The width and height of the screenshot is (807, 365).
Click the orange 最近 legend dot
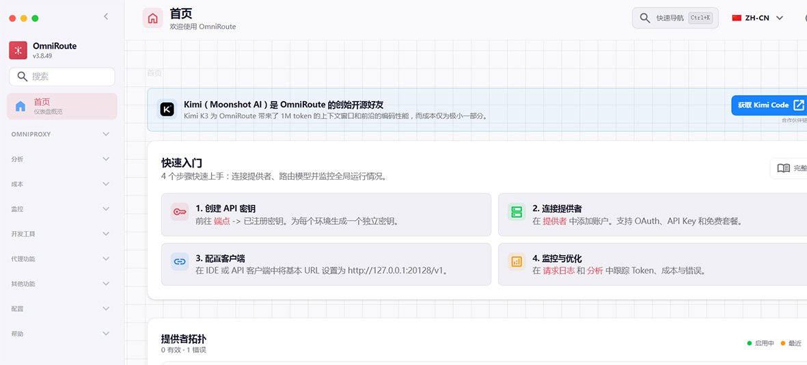(783, 343)
